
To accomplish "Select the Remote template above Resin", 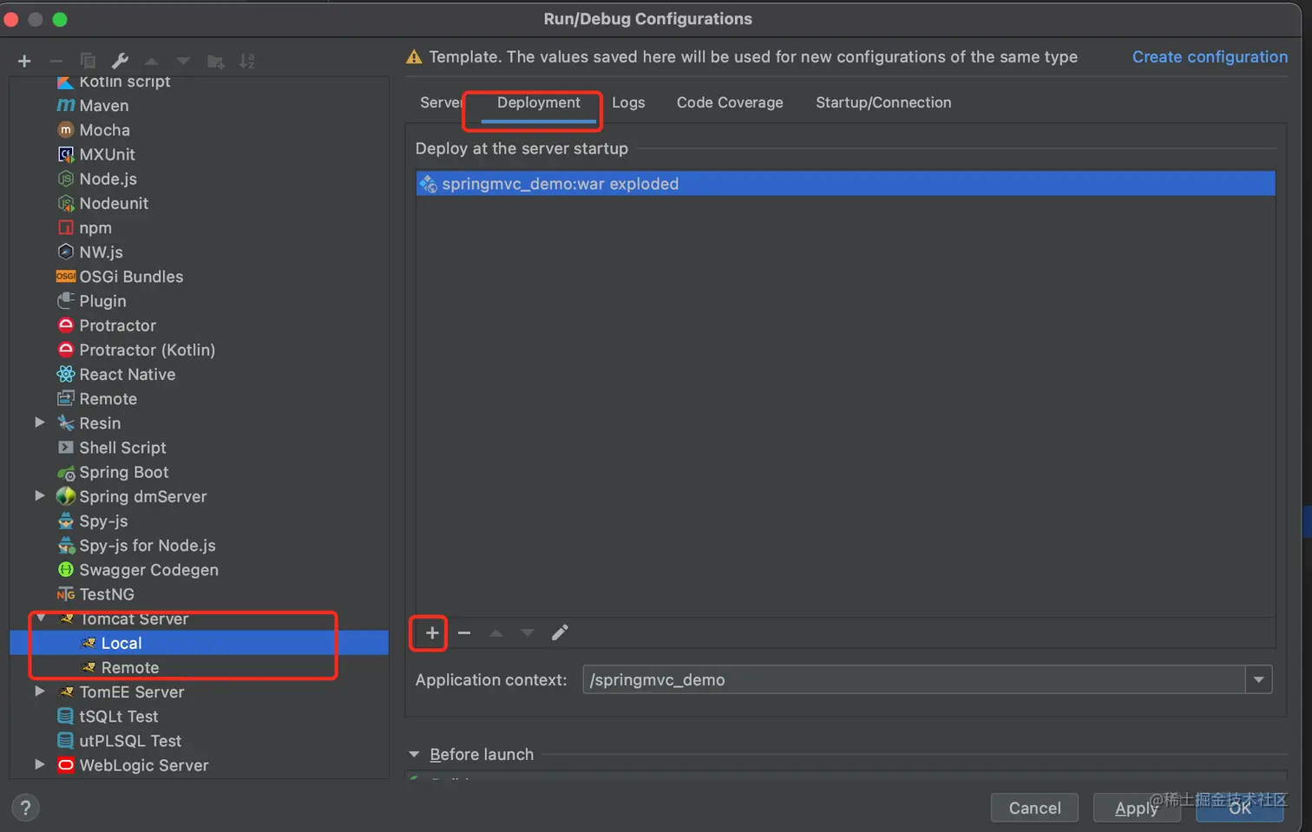I will point(108,399).
